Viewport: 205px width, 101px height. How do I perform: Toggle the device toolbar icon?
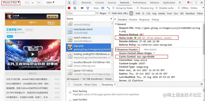[75, 3]
